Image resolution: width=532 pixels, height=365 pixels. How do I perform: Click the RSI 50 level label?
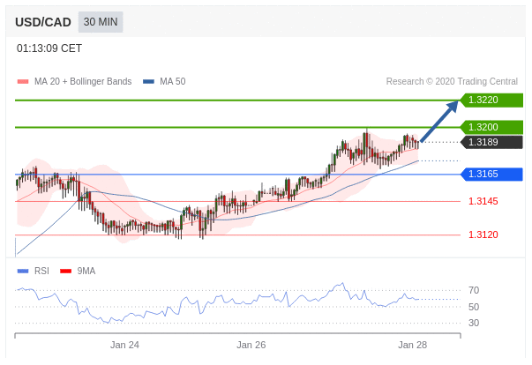coord(474,307)
